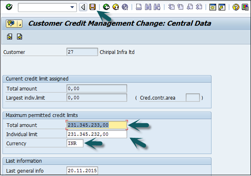Image resolution: width=251 pixels, height=176 pixels.
Task: Click the Customer field label
Action: 14,52
